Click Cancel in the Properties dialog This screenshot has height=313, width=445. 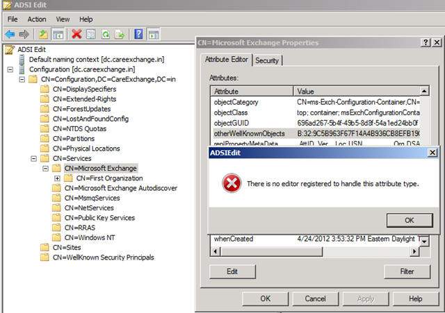click(315, 298)
